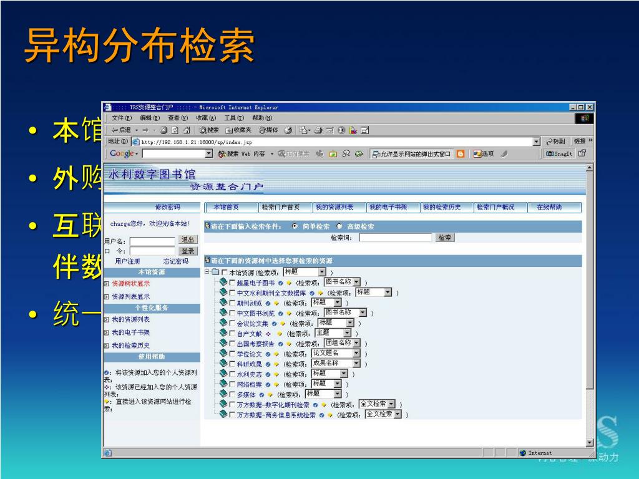
Task: Open the 文件(F) menu
Action: 122,118
